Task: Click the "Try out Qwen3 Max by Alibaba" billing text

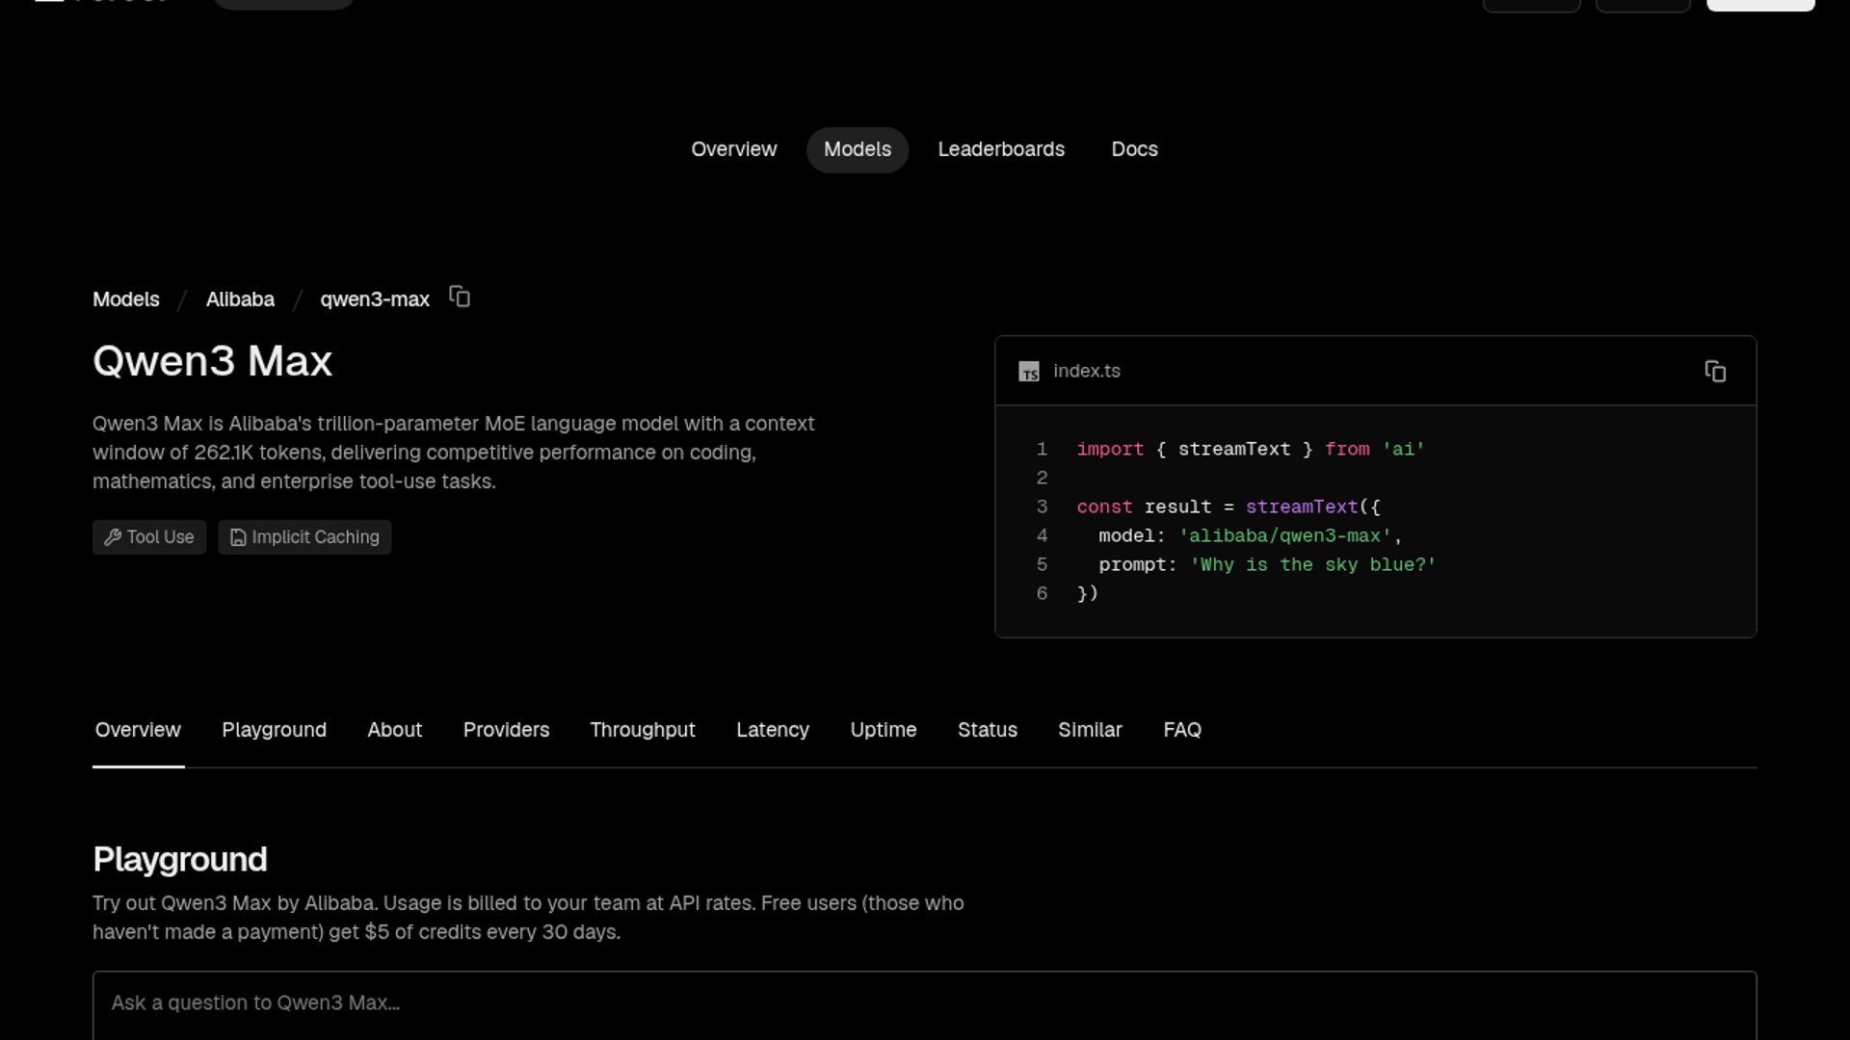Action: click(528, 918)
